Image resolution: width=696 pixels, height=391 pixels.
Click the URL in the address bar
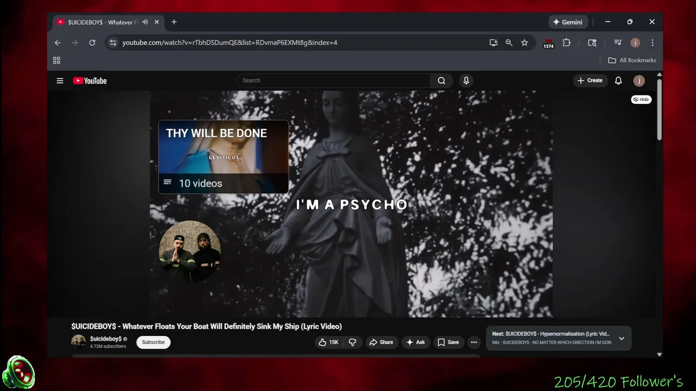[x=229, y=42]
